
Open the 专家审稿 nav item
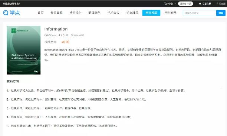click(56, 13)
